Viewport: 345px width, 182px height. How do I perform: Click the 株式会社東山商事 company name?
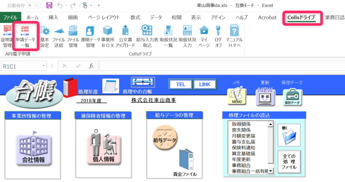click(154, 100)
